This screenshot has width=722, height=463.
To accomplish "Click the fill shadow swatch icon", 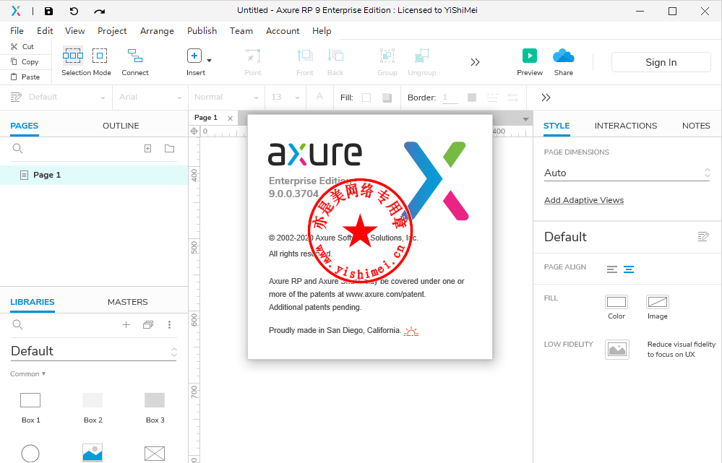I will pos(387,98).
